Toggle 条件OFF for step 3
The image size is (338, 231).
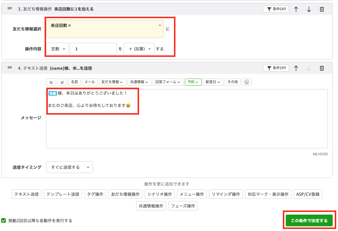click(x=276, y=9)
